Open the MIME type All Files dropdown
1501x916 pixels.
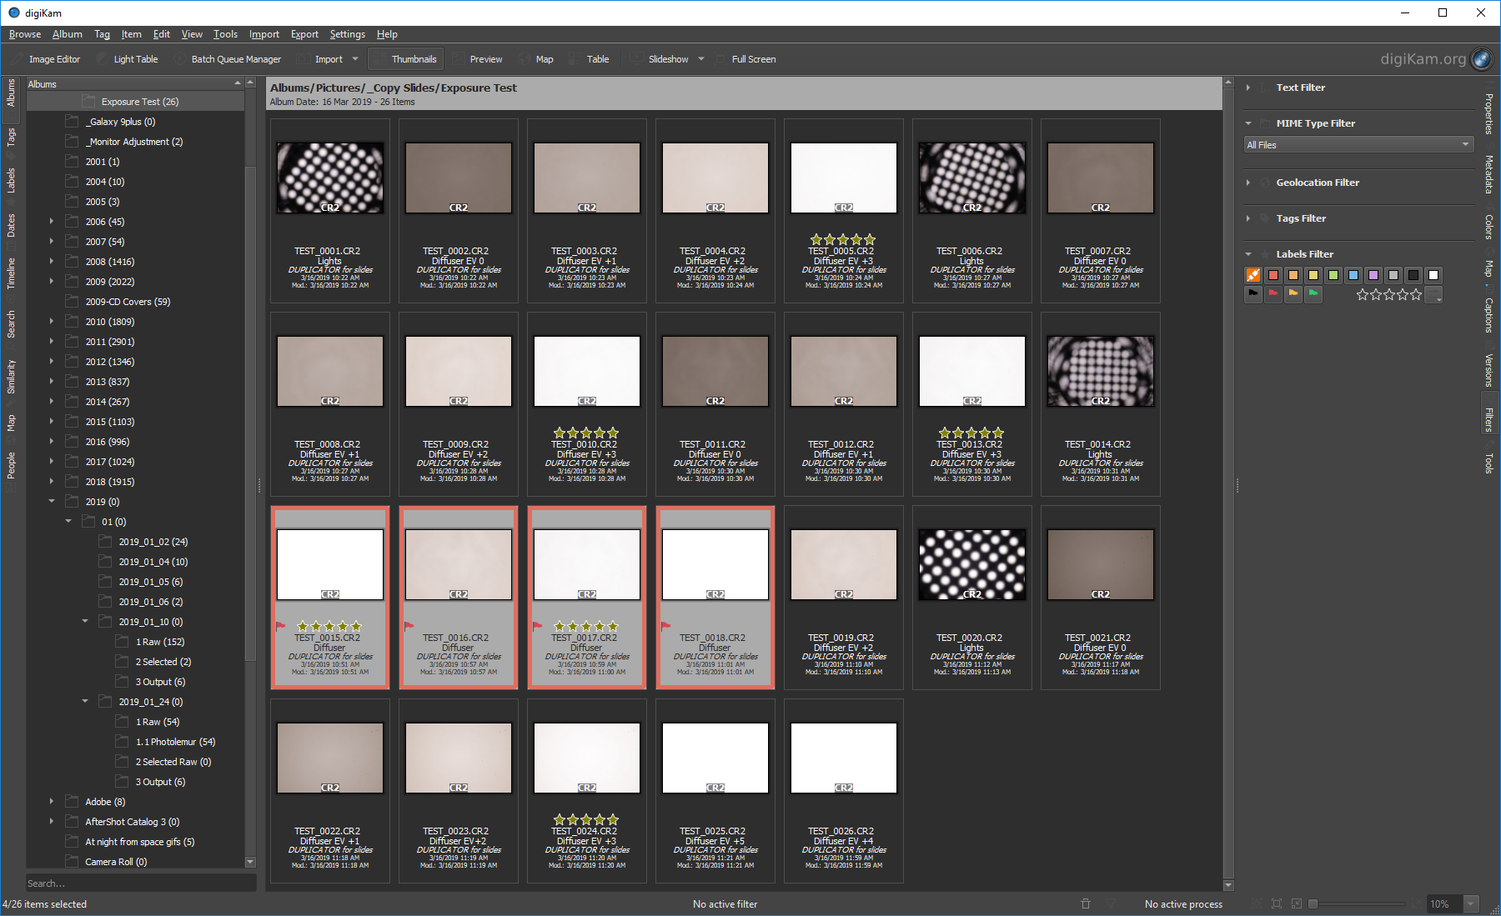1358,145
